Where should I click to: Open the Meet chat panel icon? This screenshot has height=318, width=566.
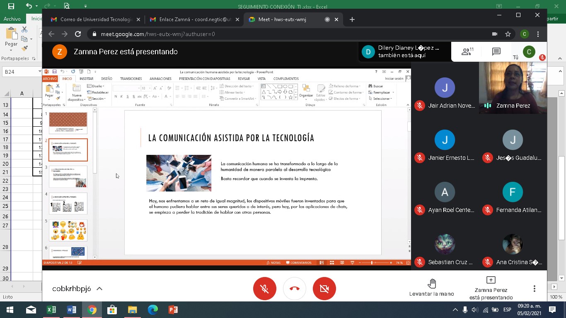point(496,52)
